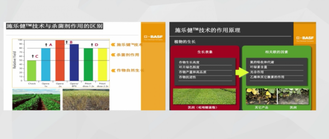329x139 pixels.
Task: Click the up arrow next to label C
Action: pyautogui.click(x=32, y=56)
